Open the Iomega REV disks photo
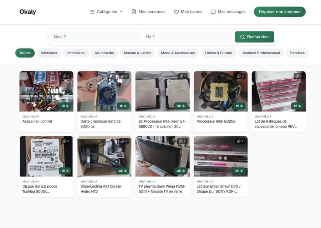This screenshot has height=228, width=321. (x=279, y=91)
